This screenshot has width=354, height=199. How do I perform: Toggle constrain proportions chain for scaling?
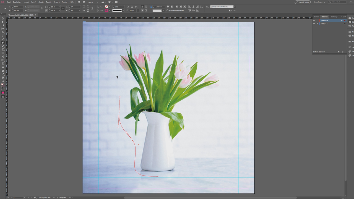(63, 9)
